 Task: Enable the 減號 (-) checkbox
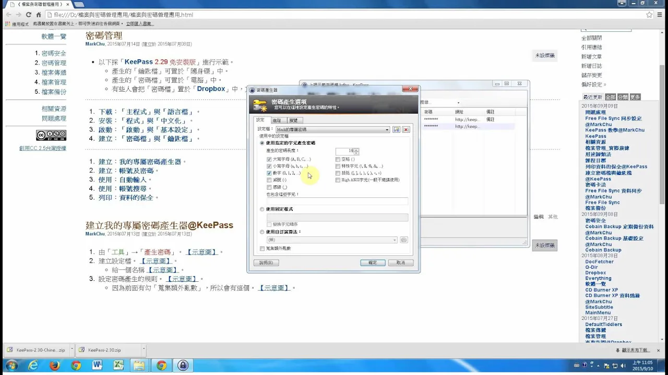(269, 180)
